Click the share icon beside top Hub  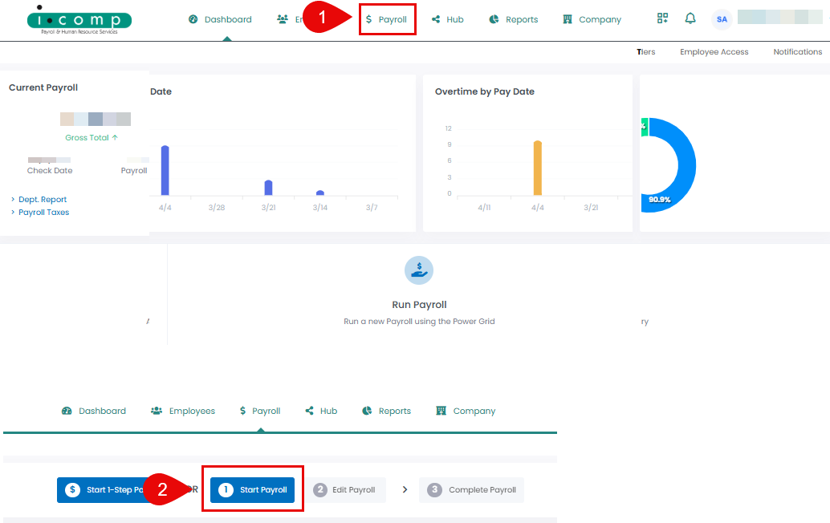(436, 19)
